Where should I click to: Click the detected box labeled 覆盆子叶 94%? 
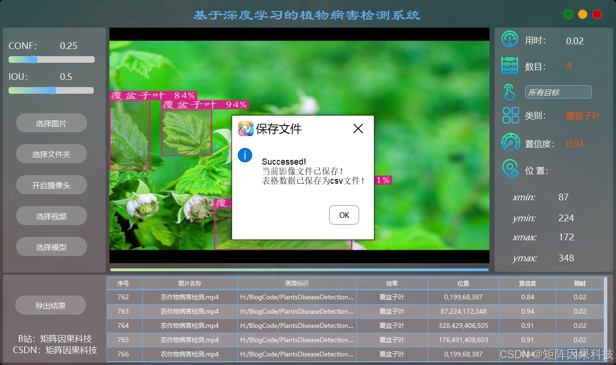[186, 133]
